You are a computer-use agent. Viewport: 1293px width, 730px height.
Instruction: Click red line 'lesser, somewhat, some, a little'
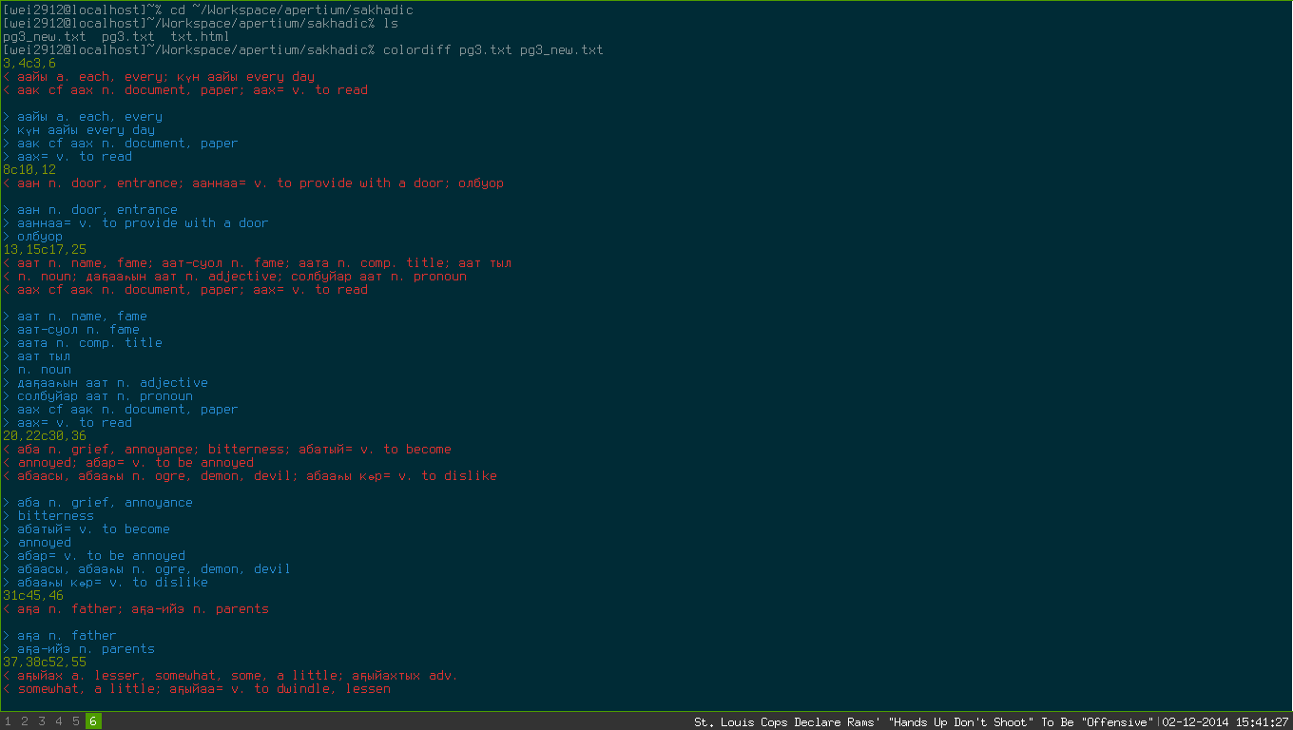[x=231, y=676]
